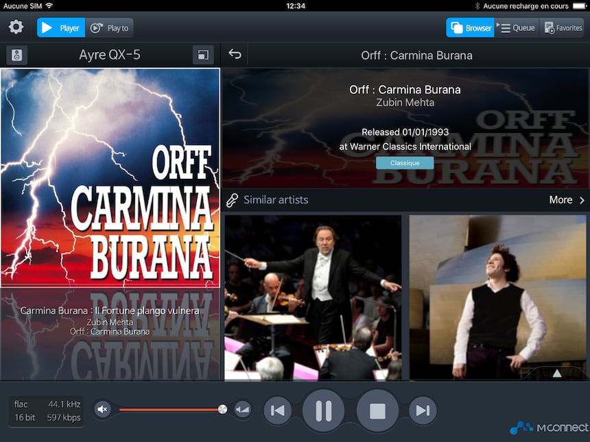The width and height of the screenshot is (590, 442).
Task: Click the Ayre QX-5 device name
Action: [x=110, y=55]
